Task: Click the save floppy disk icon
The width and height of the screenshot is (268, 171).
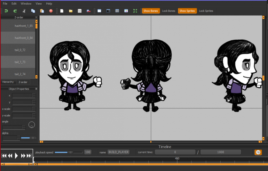Action: pos(80,11)
